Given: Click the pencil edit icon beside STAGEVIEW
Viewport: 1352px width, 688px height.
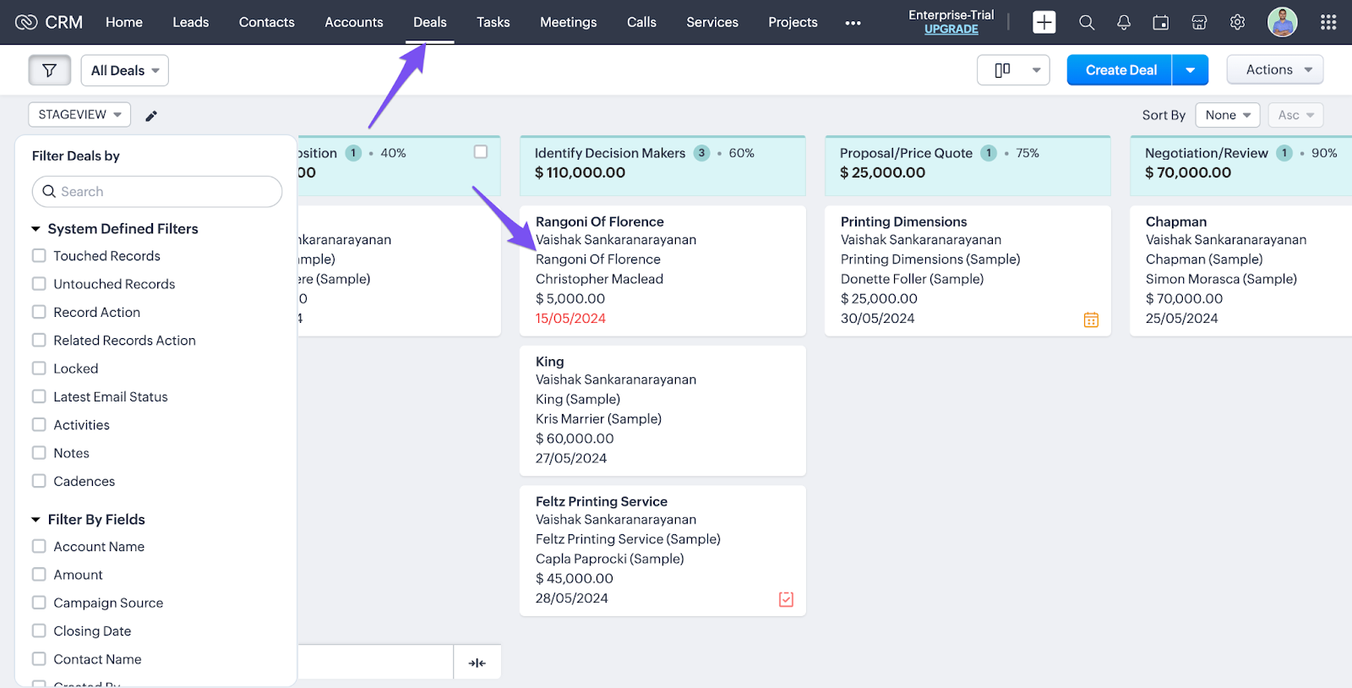Looking at the screenshot, I should point(151,116).
